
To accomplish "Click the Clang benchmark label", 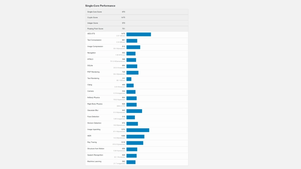I will [x=90, y=85].
